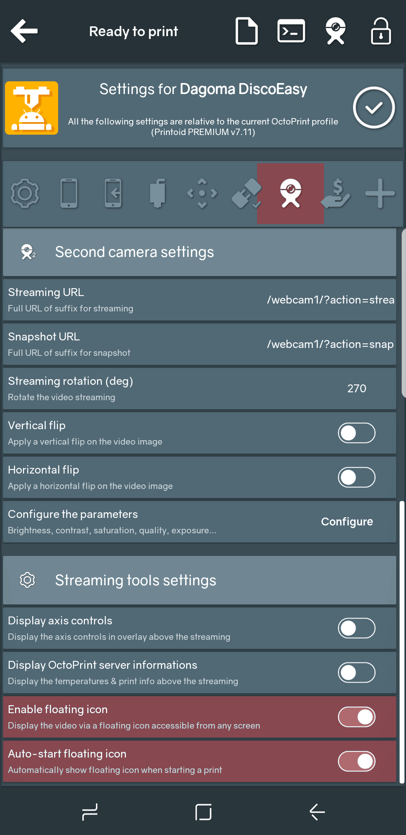Tap the Ready to print status title
Image resolution: width=406 pixels, height=835 pixels.
tap(133, 31)
